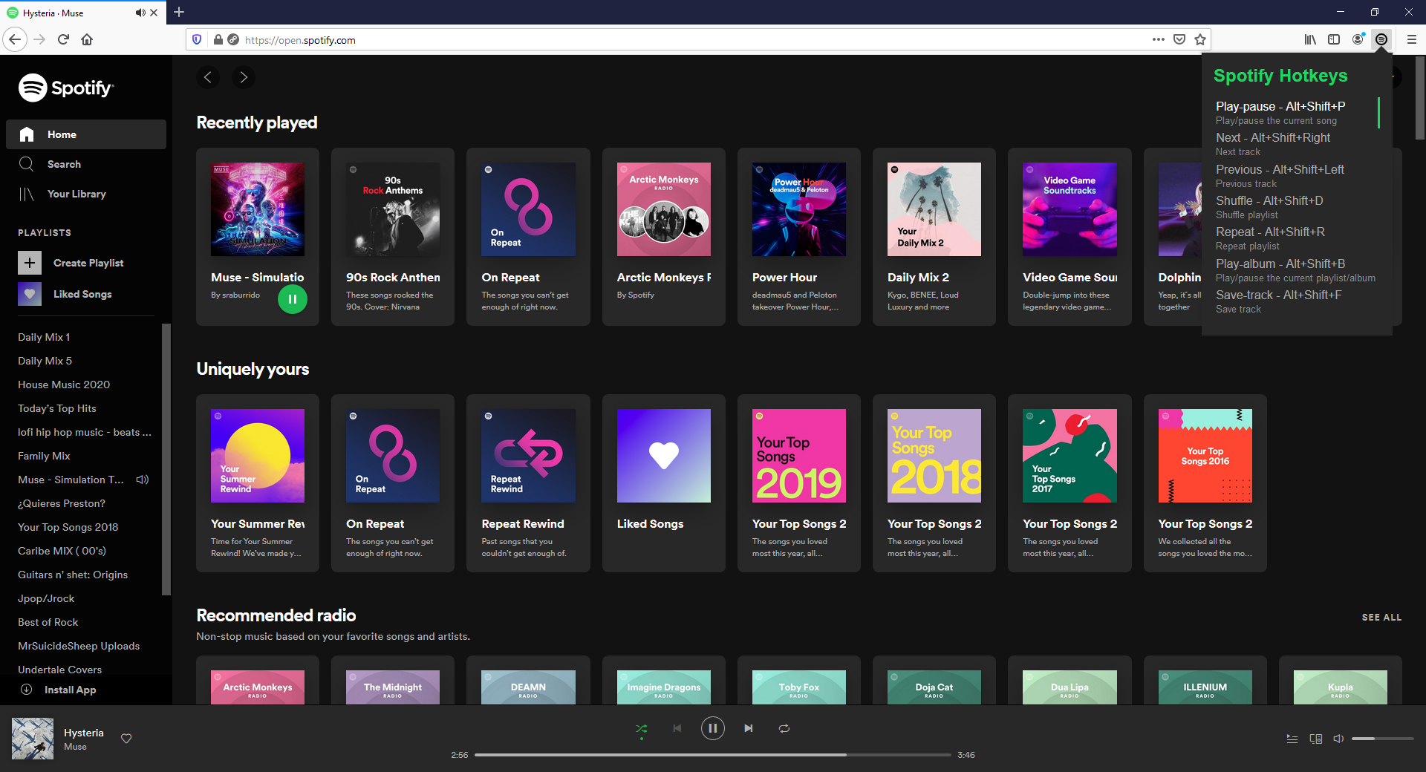Screen dimensions: 1426x772
Task: Open connect to a device icon
Action: (x=1316, y=739)
